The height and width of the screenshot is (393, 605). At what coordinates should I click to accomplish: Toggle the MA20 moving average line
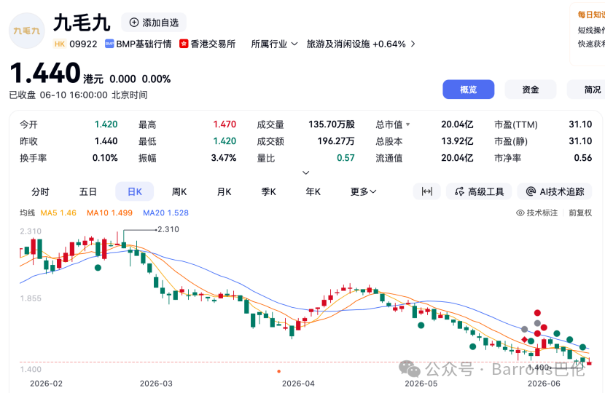(x=165, y=213)
